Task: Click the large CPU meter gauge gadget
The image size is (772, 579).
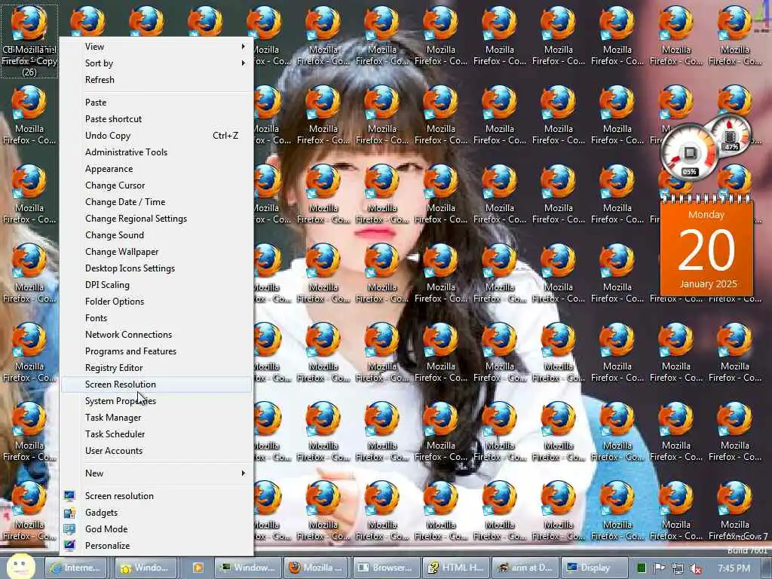Action: coord(689,154)
